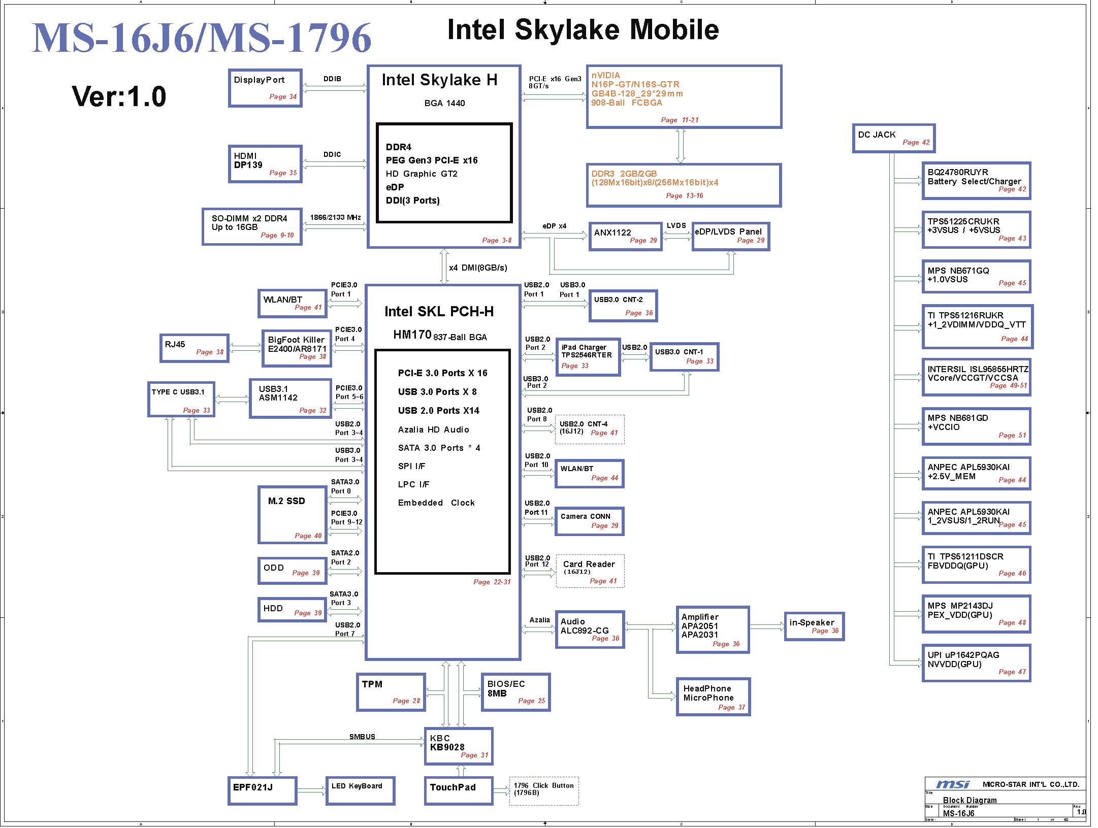
Task: Click the HM170 chipset label
Action: (412, 335)
